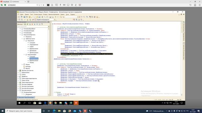Open AnyDesk hamburger main menu
This screenshot has width=202, height=113.
click(x=200, y=5)
